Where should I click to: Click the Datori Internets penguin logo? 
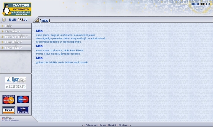[17, 9]
